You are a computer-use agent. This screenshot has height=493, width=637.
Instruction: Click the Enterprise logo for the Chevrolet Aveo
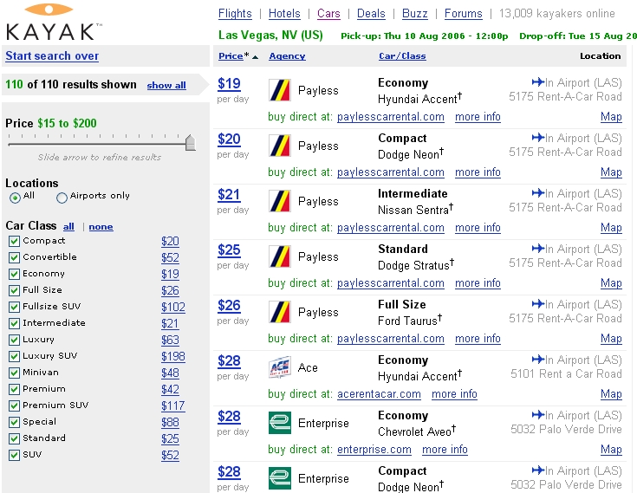(x=280, y=423)
